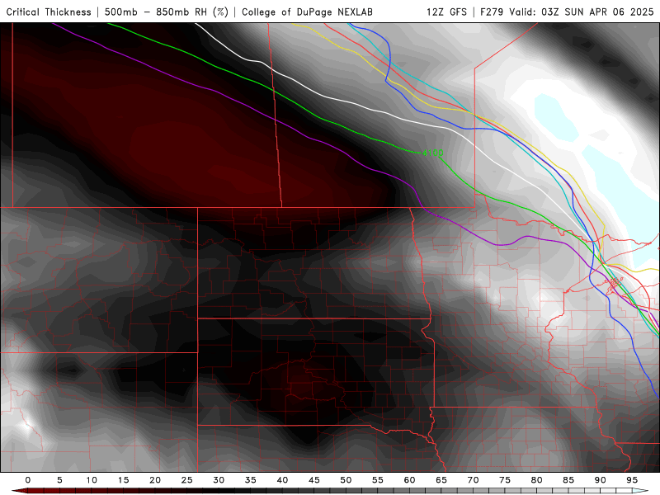
Task: Click the pale right arrow end of colorbar
Action: click(x=640, y=491)
